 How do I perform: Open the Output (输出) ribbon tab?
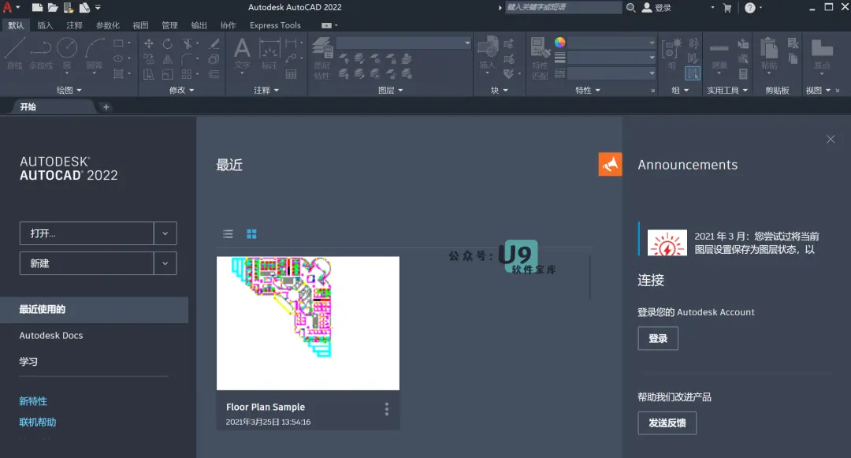pos(199,25)
